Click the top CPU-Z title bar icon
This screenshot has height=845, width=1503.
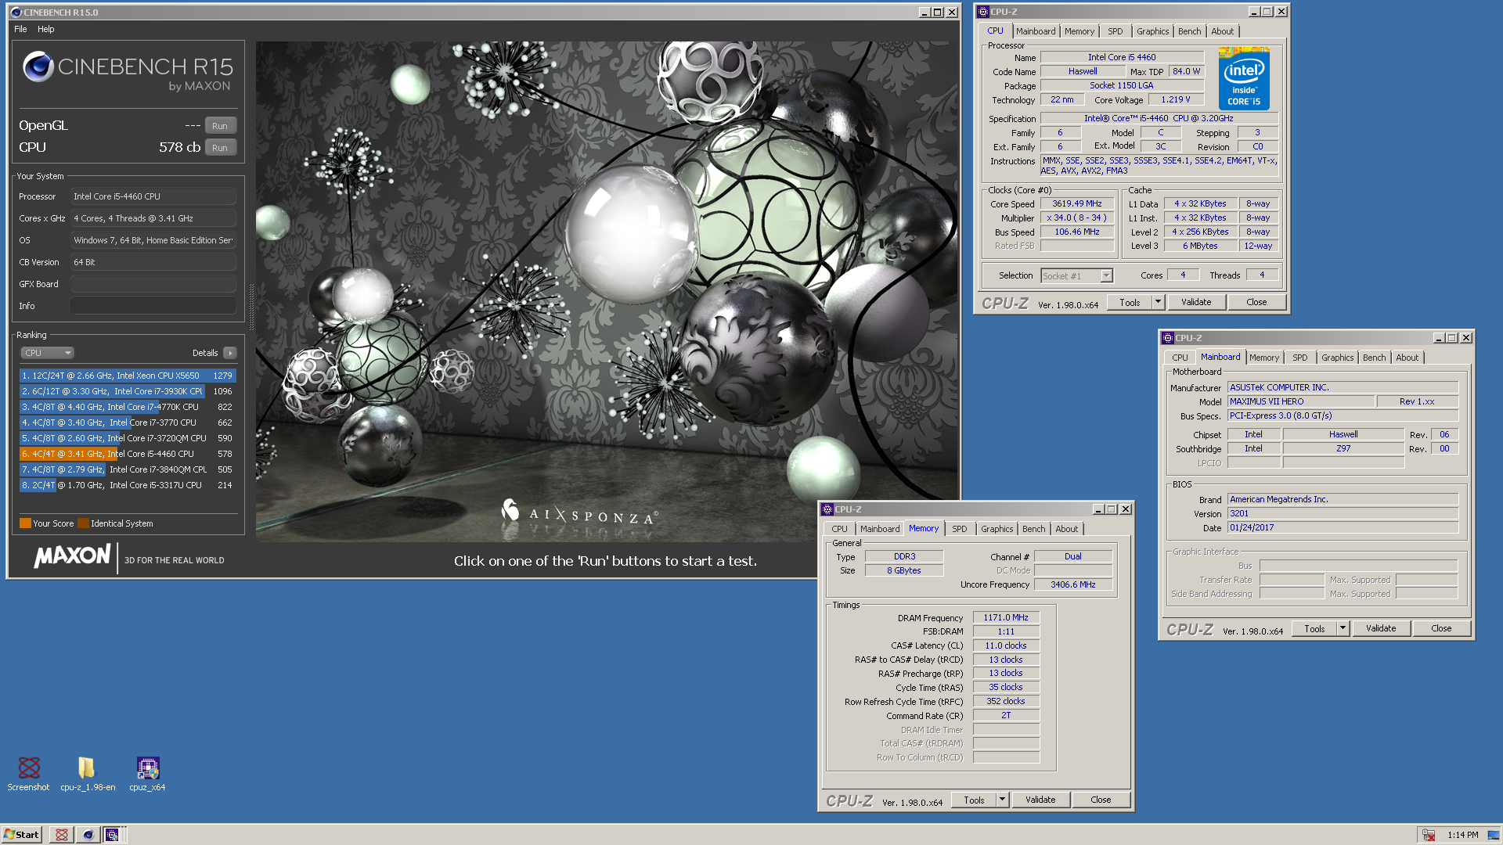[x=983, y=12]
